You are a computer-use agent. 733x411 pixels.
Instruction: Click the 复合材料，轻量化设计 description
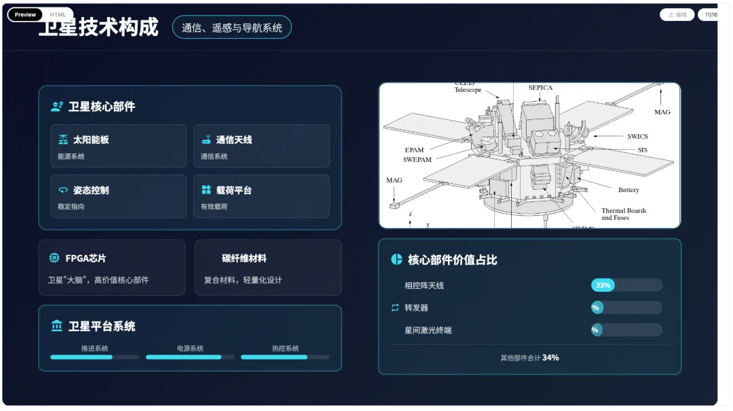coord(243,280)
